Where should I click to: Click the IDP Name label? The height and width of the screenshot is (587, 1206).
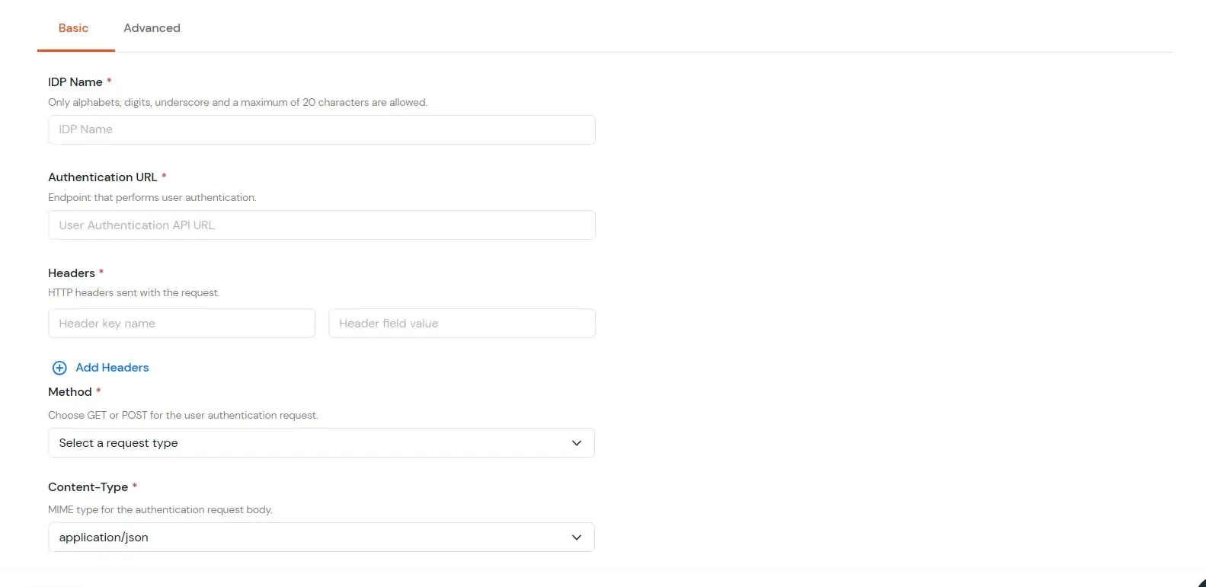[75, 82]
